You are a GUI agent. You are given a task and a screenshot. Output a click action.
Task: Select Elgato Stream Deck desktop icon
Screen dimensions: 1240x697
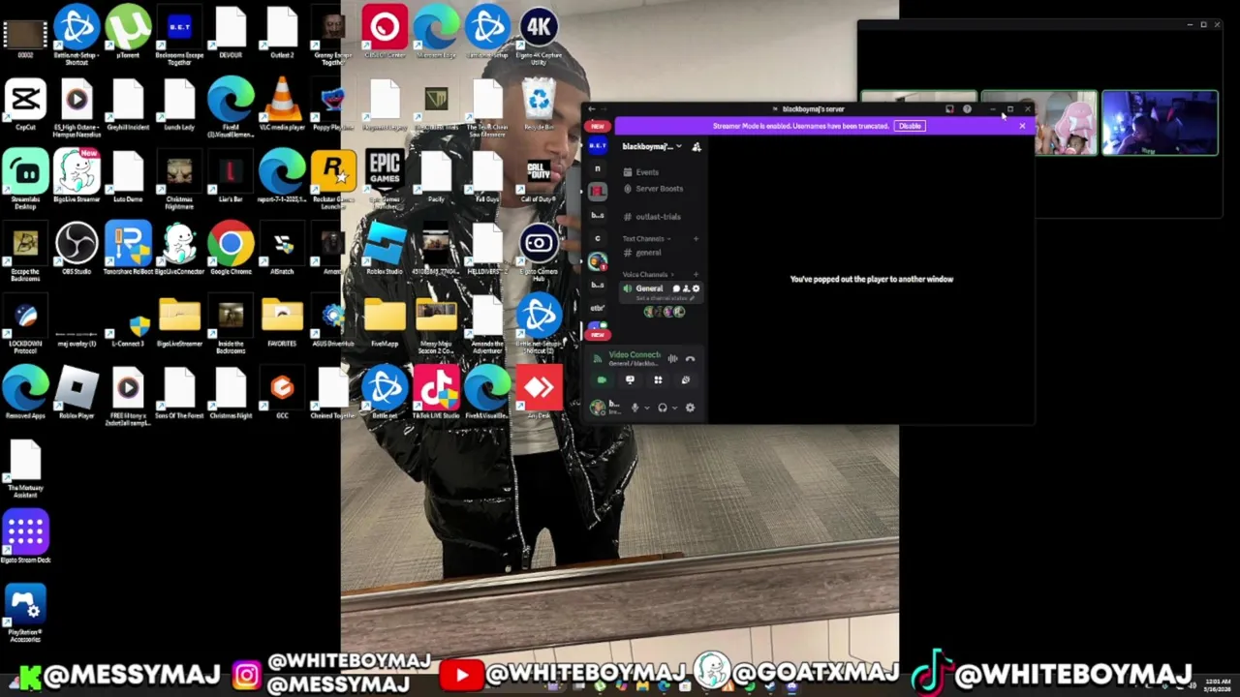[x=25, y=538]
